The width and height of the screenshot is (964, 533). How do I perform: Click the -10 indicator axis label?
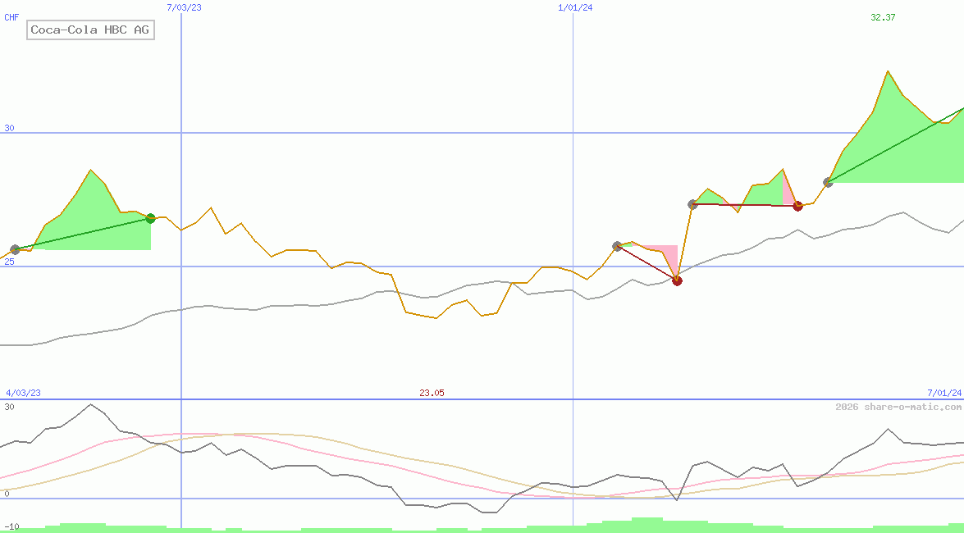[x=11, y=526]
